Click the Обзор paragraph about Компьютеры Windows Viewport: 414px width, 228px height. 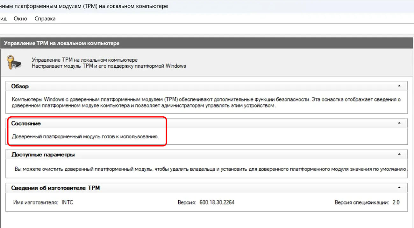tap(206, 103)
